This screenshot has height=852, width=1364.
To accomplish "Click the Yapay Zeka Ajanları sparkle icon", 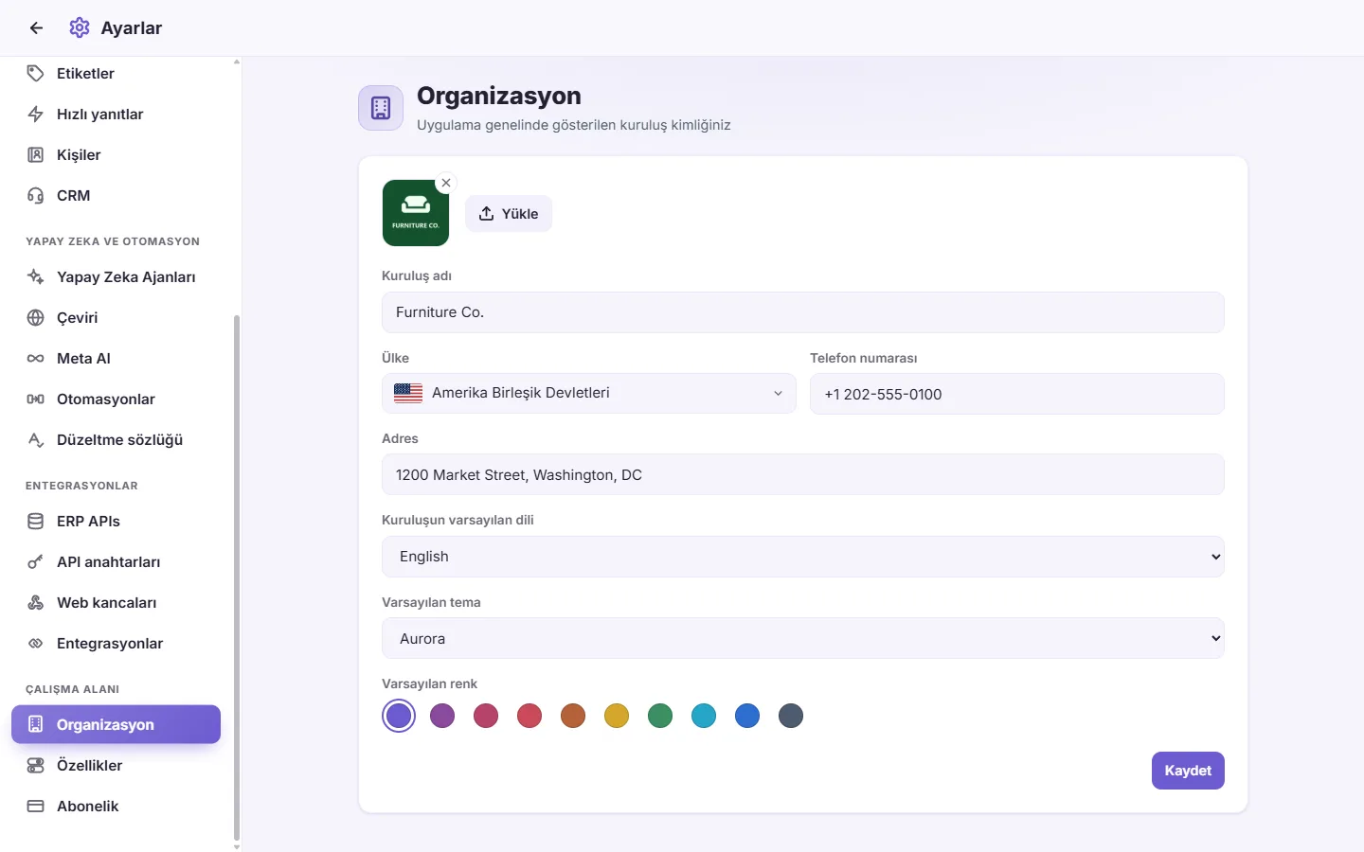I will (36, 277).
